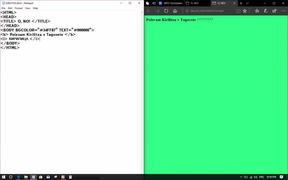Click the <HEAD> line in Notepad
This screenshot has height=180, width=288.
pos(8,17)
